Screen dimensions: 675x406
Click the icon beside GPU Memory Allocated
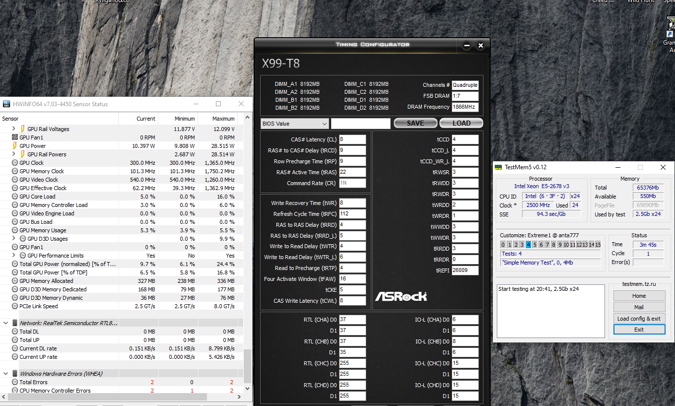15,281
